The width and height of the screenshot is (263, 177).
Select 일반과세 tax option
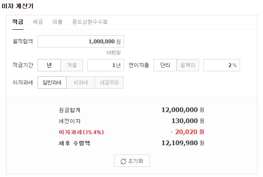pos(52,82)
